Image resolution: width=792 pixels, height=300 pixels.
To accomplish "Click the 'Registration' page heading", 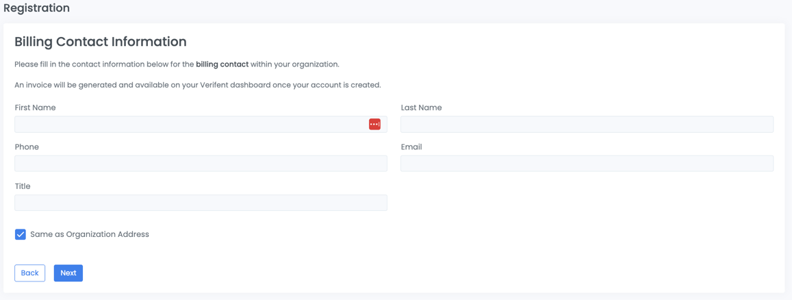I will pyautogui.click(x=36, y=8).
